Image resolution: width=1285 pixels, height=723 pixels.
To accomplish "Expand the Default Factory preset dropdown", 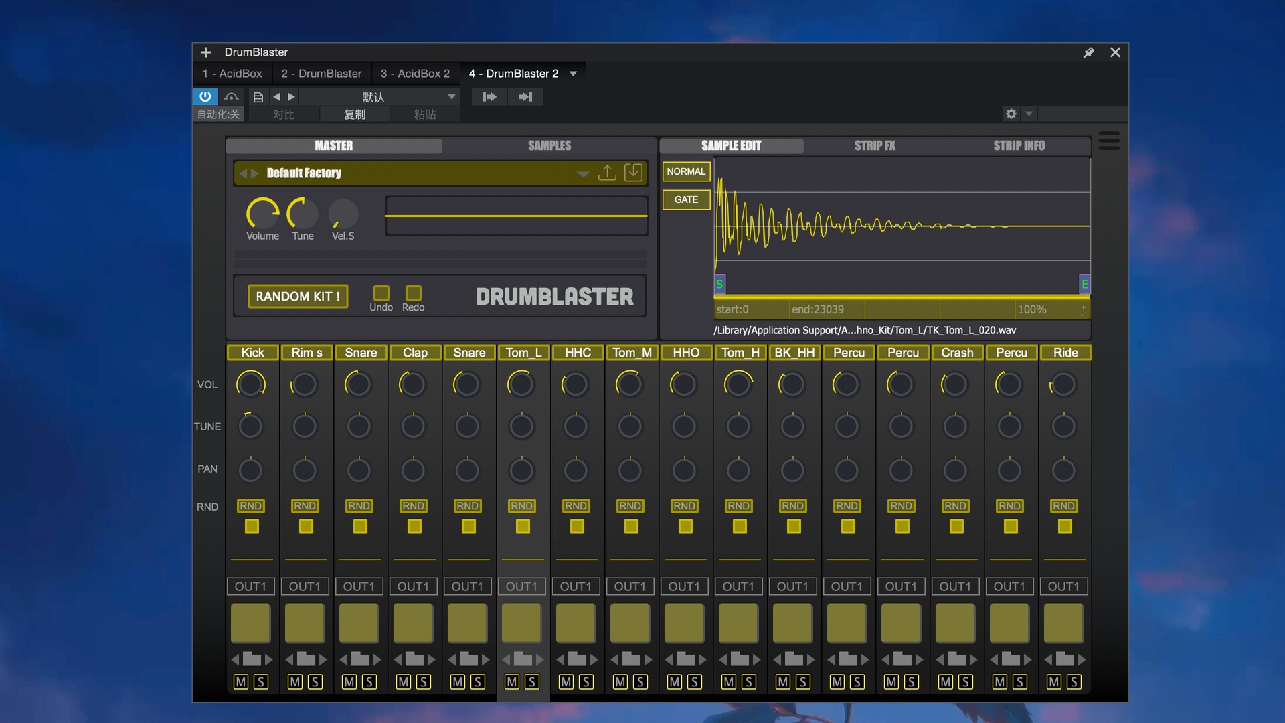I will tap(583, 174).
